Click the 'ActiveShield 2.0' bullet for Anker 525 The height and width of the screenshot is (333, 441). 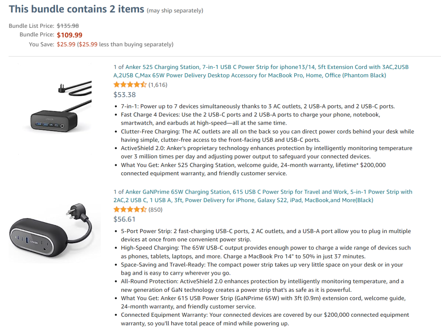(267, 152)
